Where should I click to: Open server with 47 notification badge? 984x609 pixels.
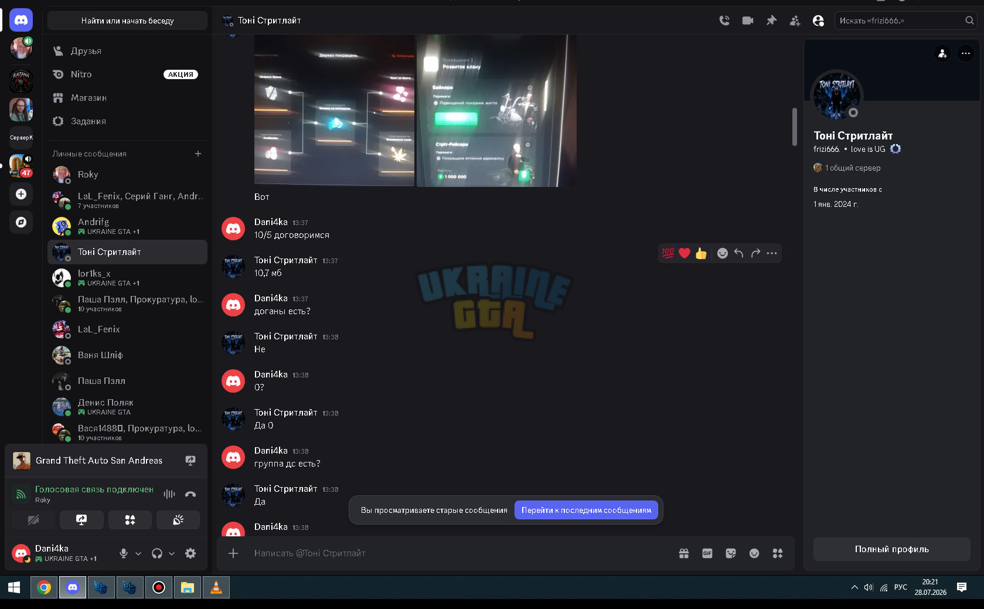point(21,166)
